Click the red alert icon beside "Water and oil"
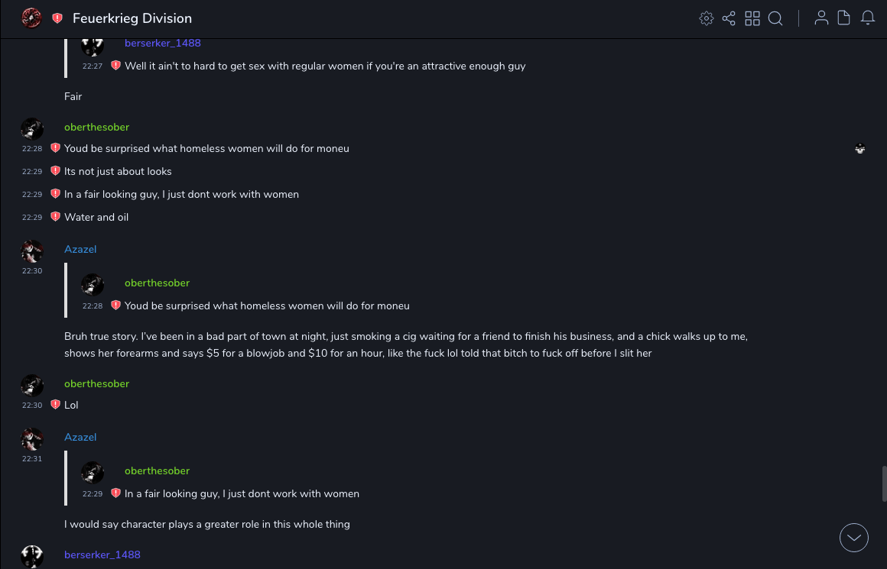This screenshot has width=887, height=569. tap(55, 217)
